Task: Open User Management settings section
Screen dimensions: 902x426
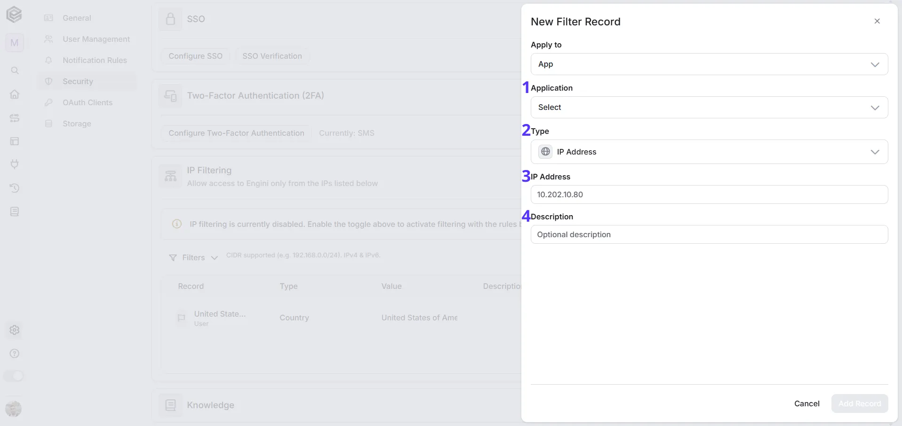Action: point(96,39)
